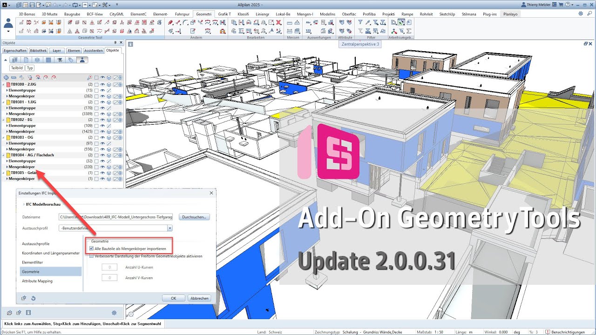Image resolution: width=596 pixels, height=335 pixels.
Task: Click the blue minus collapse-all icon in Objekte panel
Action: pyautogui.click(x=14, y=77)
